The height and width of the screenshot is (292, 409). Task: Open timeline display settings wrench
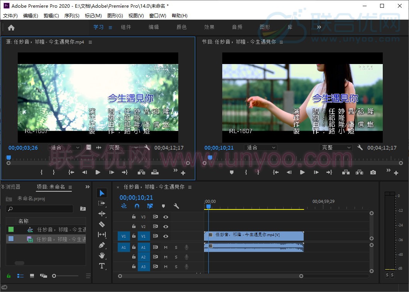(176, 206)
